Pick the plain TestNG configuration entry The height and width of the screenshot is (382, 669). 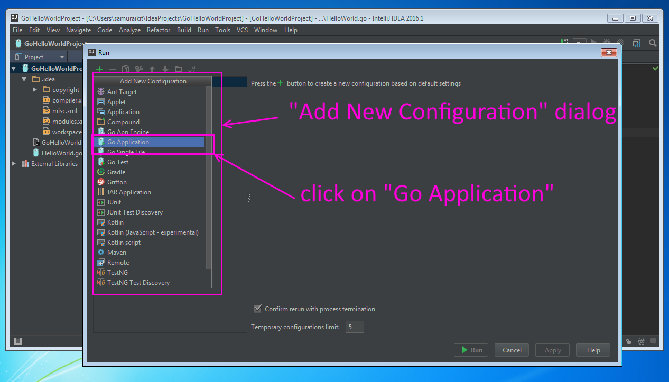click(148, 273)
